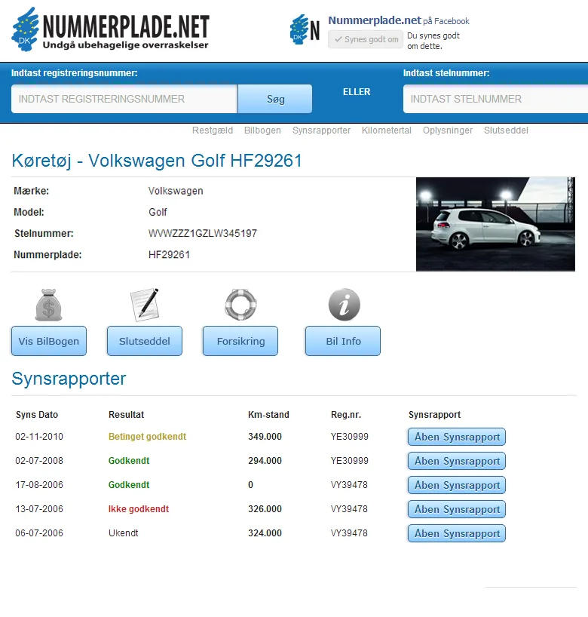Click the Model value Golf
Viewport: 588px width, 617px height.
point(158,212)
